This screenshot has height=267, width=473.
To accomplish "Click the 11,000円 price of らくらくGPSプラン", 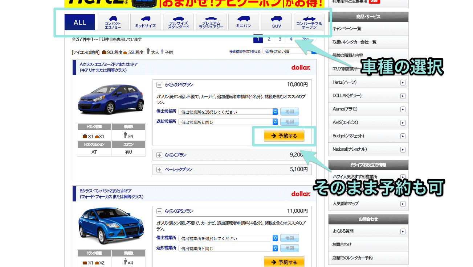I will (x=297, y=211).
